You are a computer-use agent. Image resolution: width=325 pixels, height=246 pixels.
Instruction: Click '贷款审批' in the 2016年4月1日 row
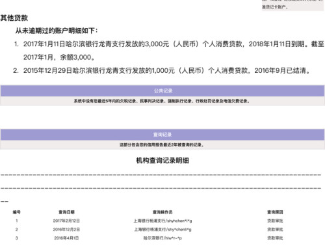(275, 238)
